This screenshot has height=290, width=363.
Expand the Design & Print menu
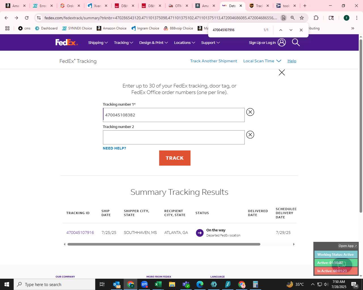(x=153, y=43)
